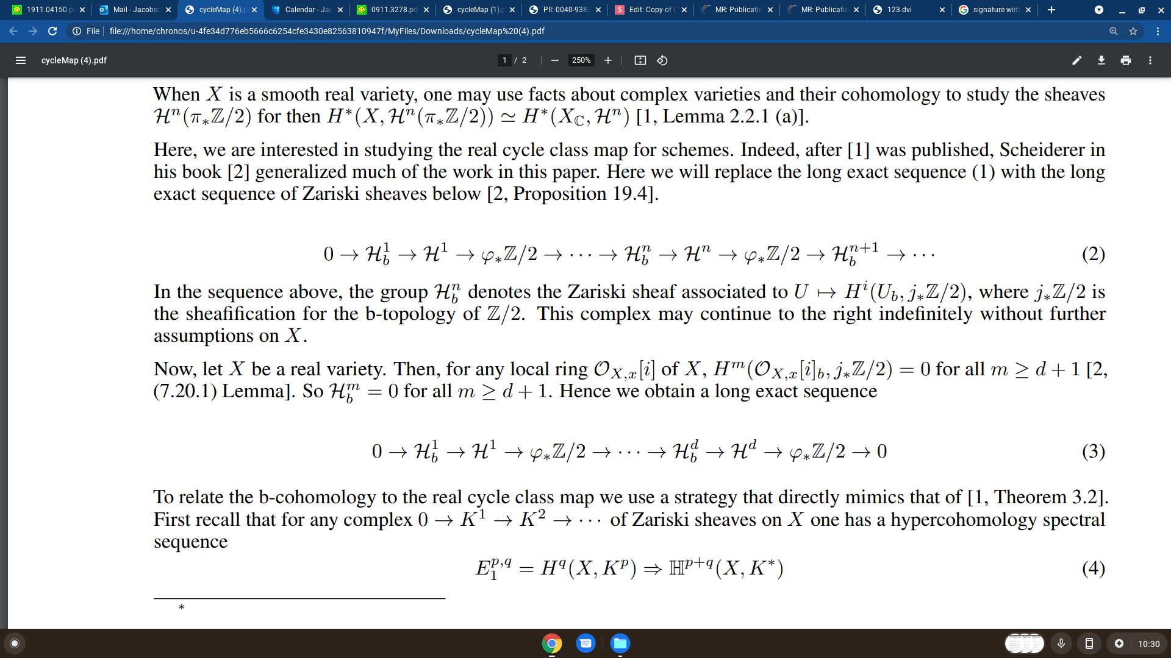
Task: Click the zoom out minus button
Action: point(554,60)
